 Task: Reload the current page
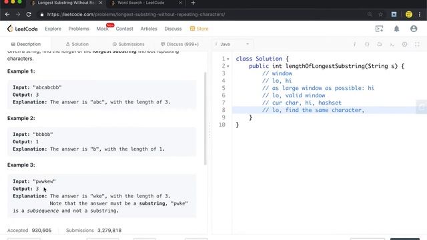point(29,14)
